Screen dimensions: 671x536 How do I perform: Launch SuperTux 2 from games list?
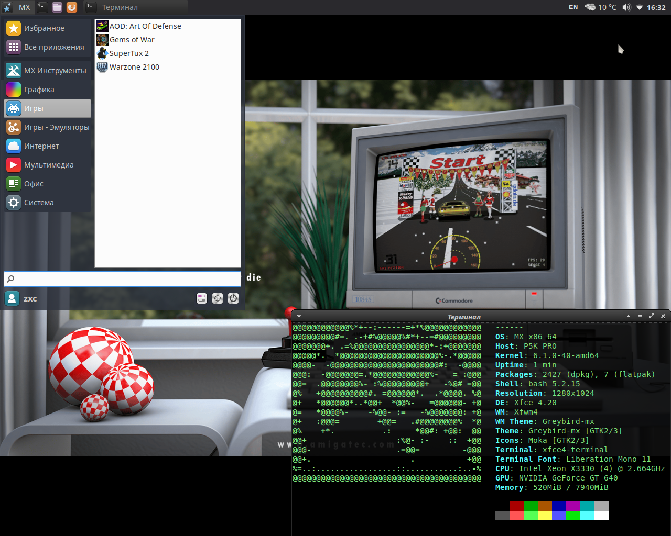point(128,53)
